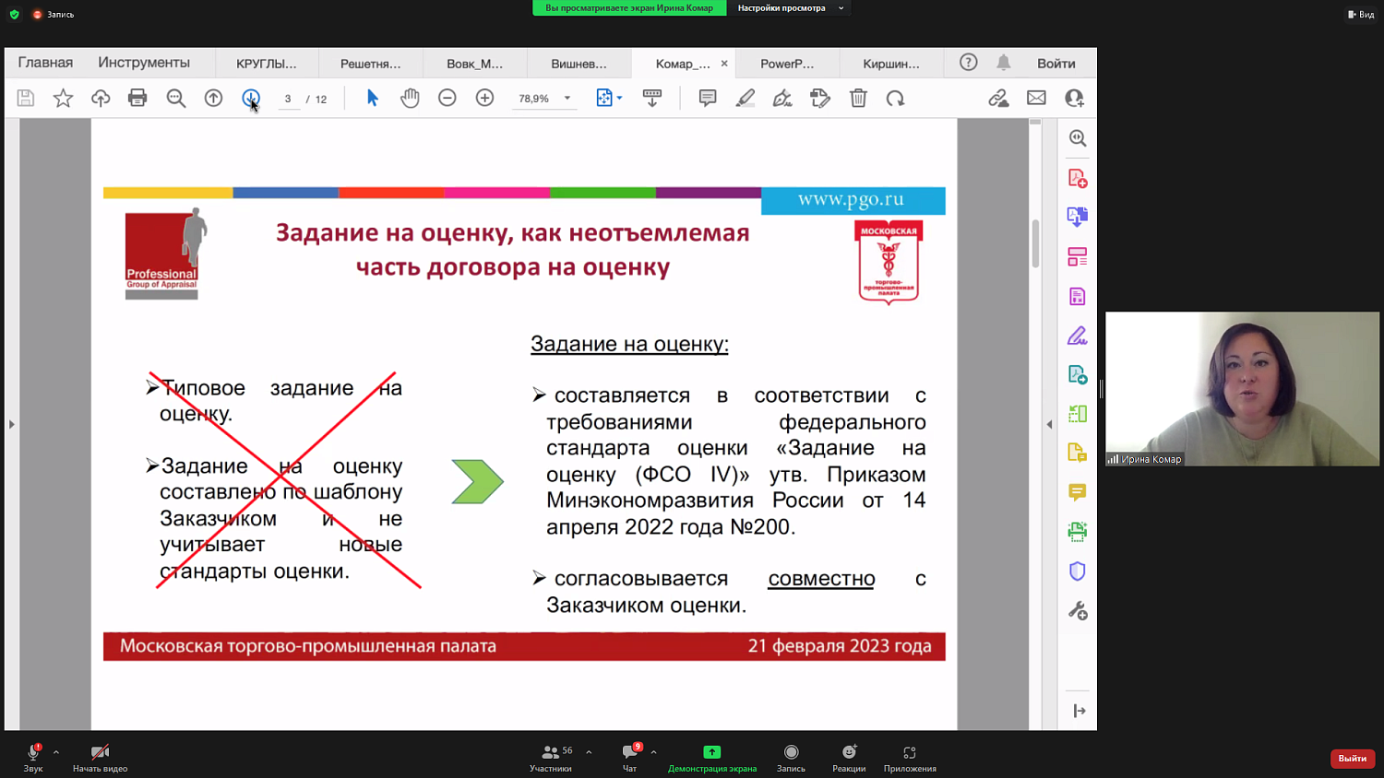Image resolution: width=1384 pixels, height=778 pixels.
Task: Rotate the page using the rotate icon
Action: coord(896,98)
